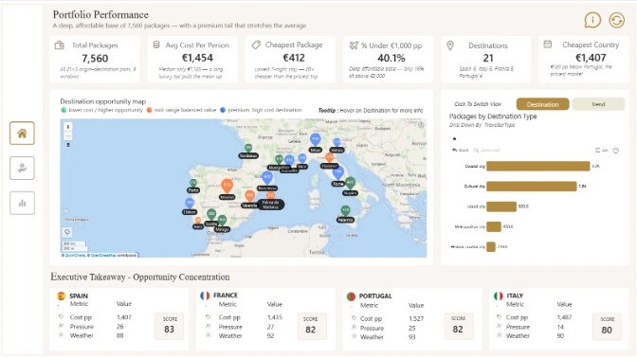Click the Portugal flag icon
The image size is (637, 358).
click(x=351, y=296)
